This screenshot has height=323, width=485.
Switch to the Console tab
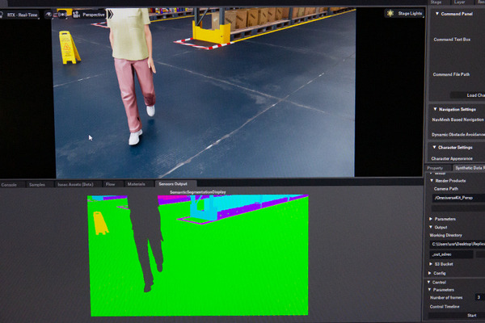9,184
